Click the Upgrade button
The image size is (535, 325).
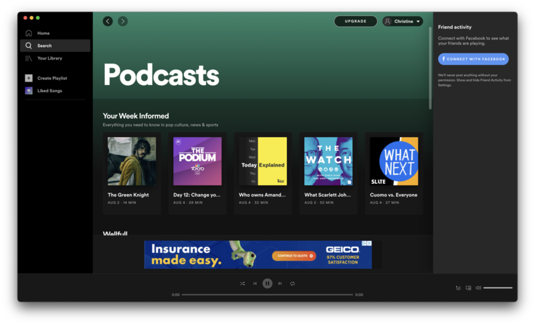[x=356, y=21]
